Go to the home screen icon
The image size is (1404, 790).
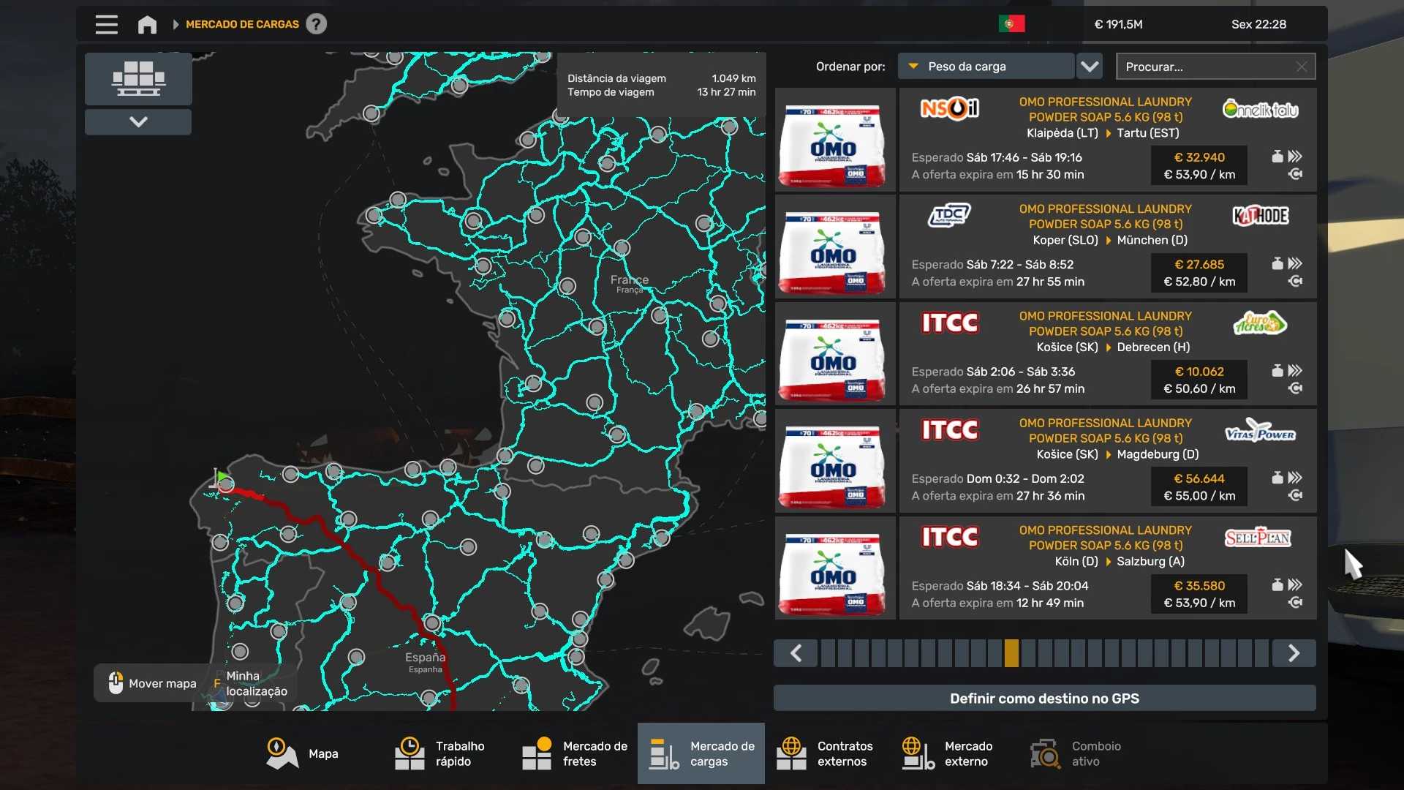(147, 24)
